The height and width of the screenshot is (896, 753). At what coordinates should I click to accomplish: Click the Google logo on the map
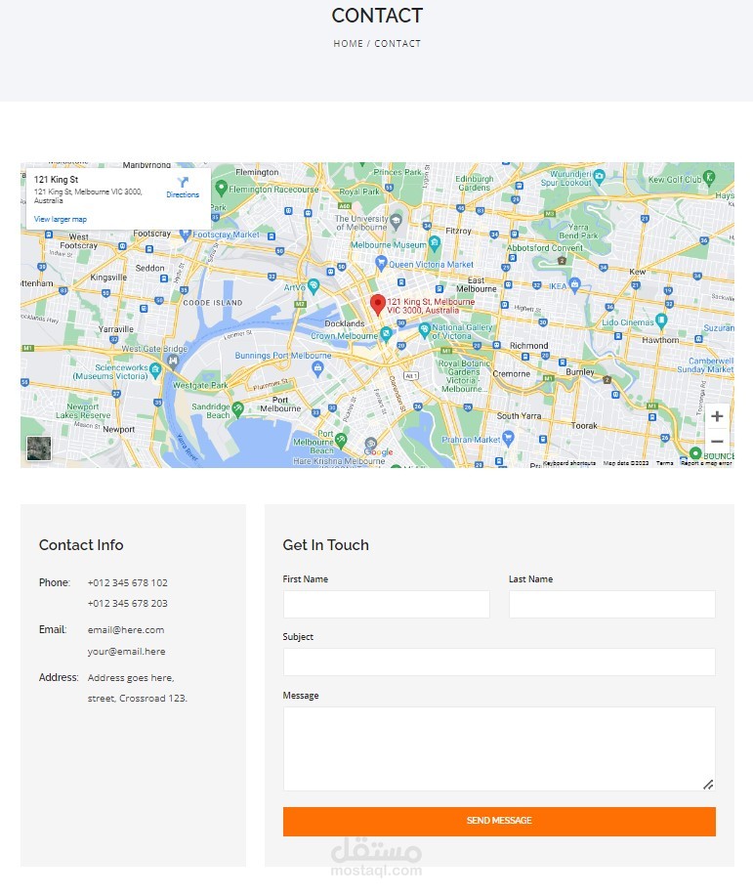click(x=378, y=451)
